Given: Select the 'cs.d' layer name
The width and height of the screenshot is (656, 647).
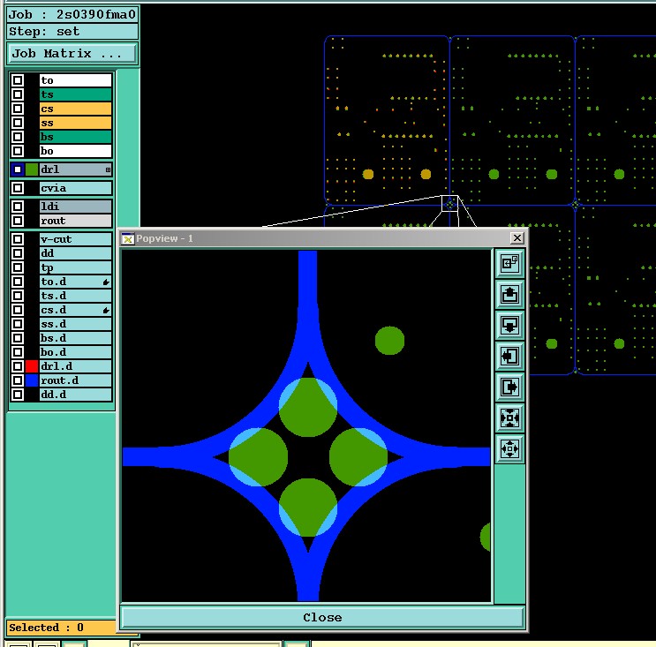Looking at the screenshot, I should [x=76, y=310].
